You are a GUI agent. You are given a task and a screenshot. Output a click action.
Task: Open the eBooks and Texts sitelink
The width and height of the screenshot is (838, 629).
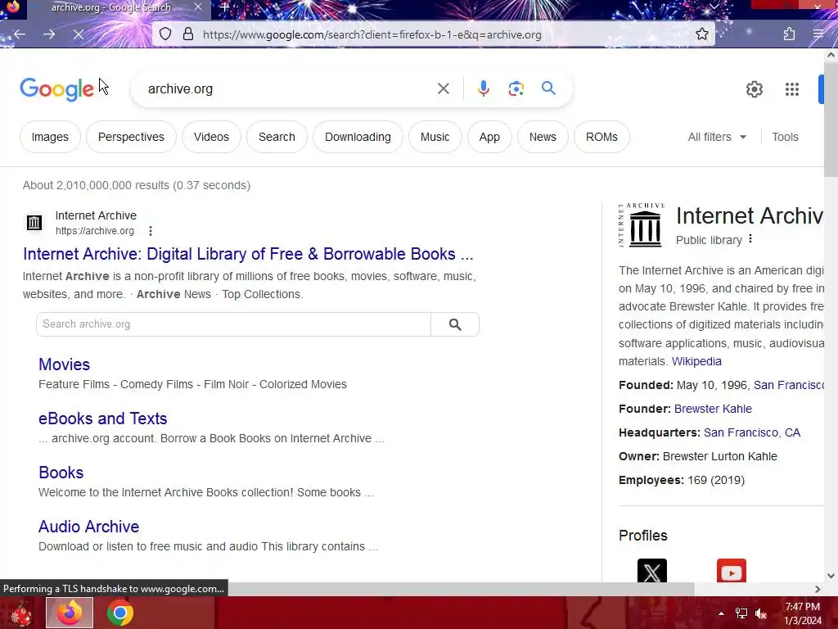[x=102, y=419]
